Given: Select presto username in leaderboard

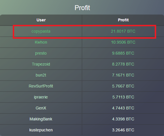Looking at the screenshot, I should click(x=41, y=53).
